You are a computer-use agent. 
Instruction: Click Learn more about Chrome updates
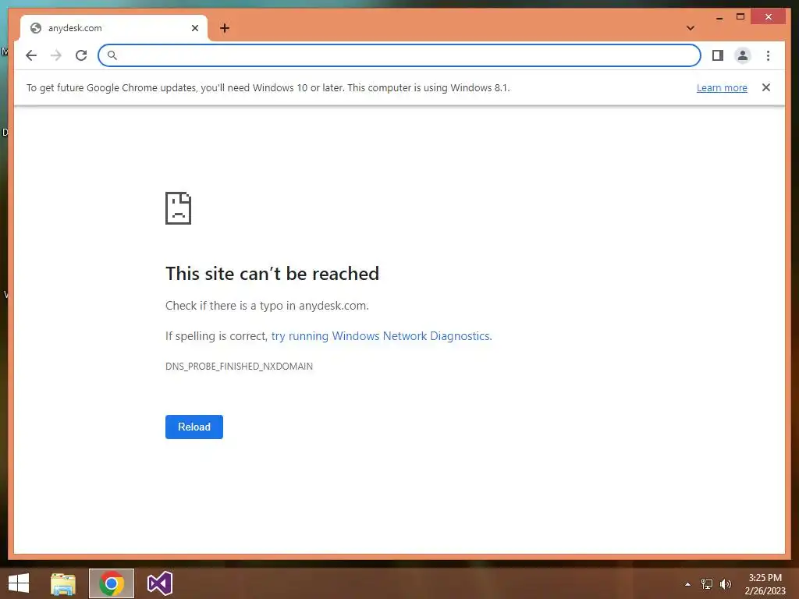pos(722,87)
